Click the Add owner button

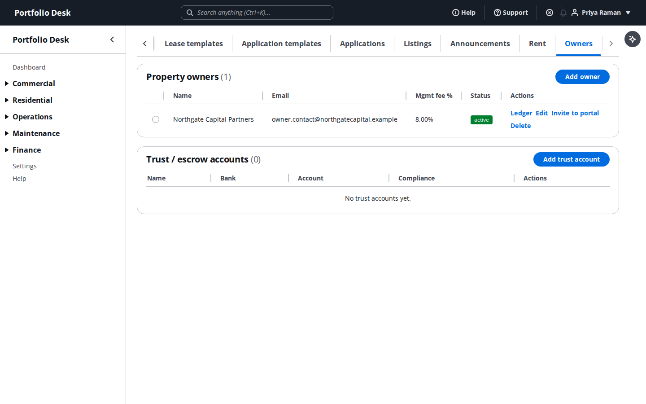(582, 77)
